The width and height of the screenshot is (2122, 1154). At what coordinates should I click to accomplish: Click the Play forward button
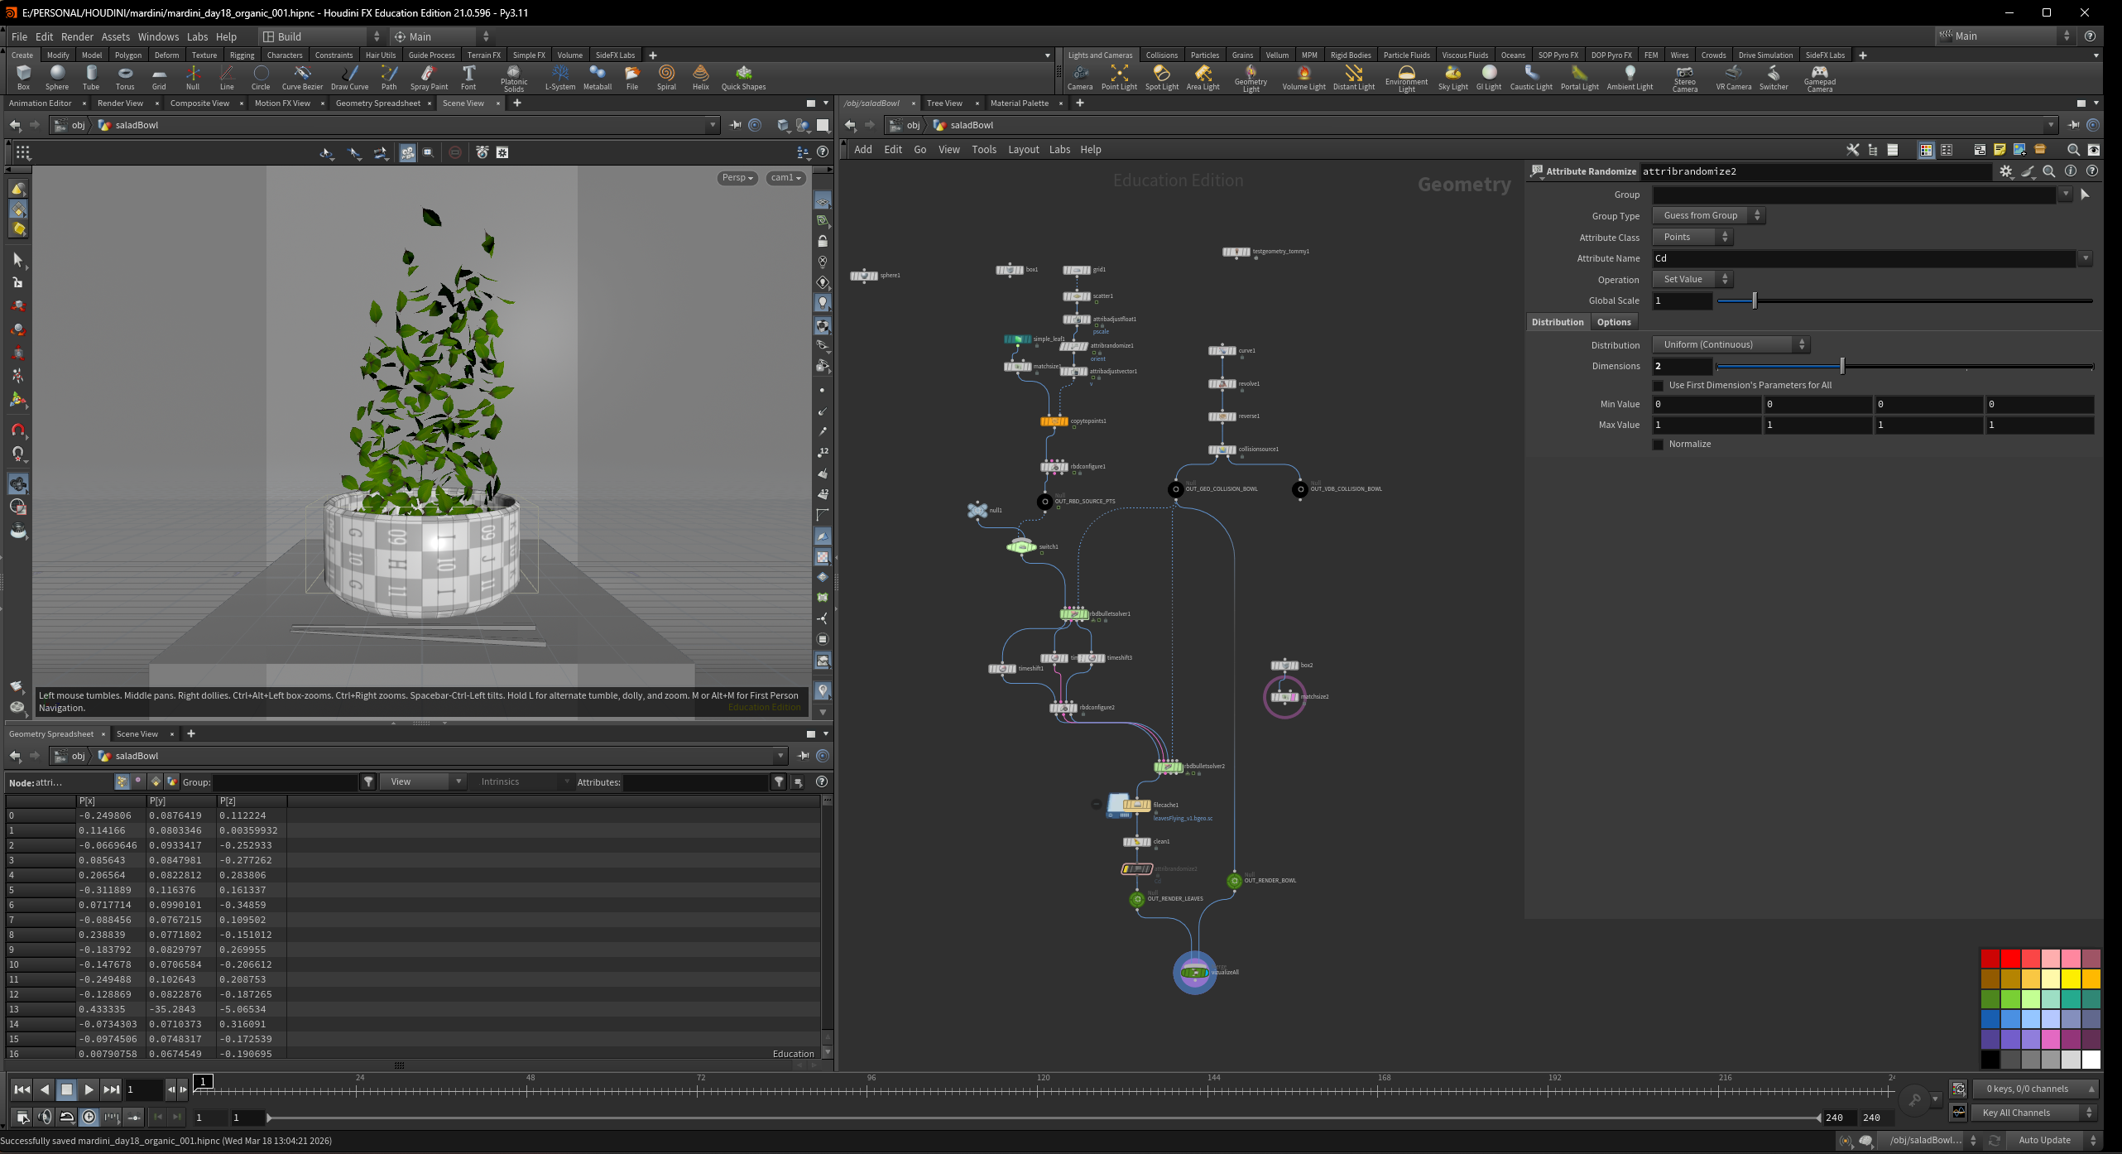click(89, 1090)
